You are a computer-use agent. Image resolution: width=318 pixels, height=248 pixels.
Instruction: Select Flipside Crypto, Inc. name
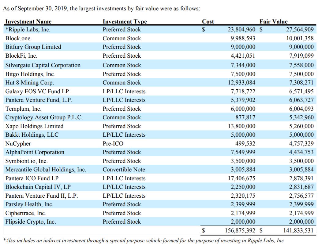pyautogui.click(x=31, y=221)
